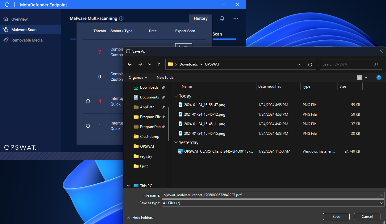Screen dimensions: 386x224
Task: Click Downloads in the address path
Action: pos(189,64)
